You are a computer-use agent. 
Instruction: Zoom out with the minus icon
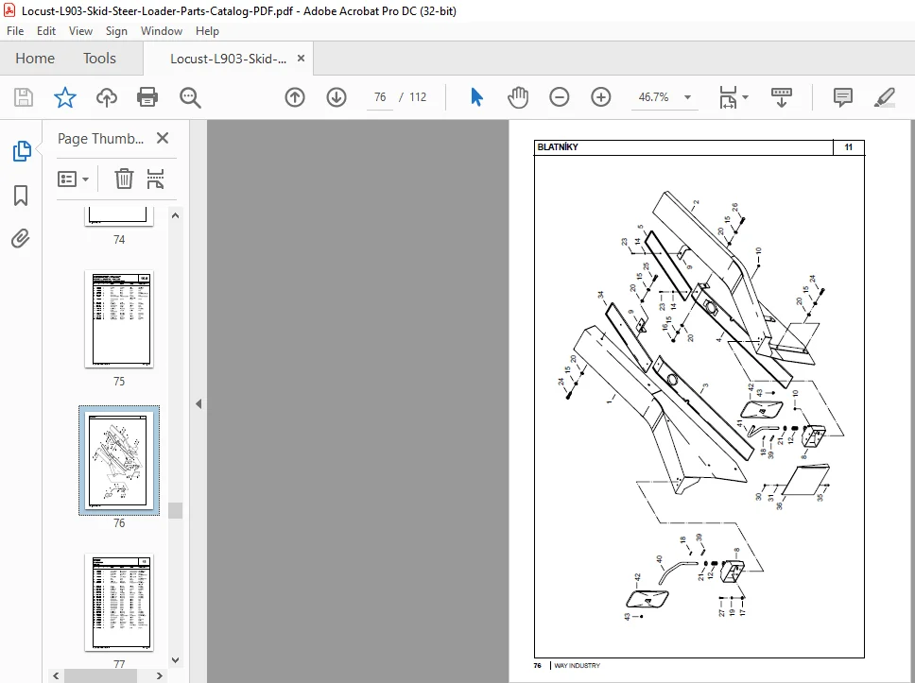(x=559, y=96)
